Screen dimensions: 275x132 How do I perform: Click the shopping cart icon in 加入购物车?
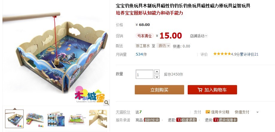pyautogui.click(x=200, y=90)
